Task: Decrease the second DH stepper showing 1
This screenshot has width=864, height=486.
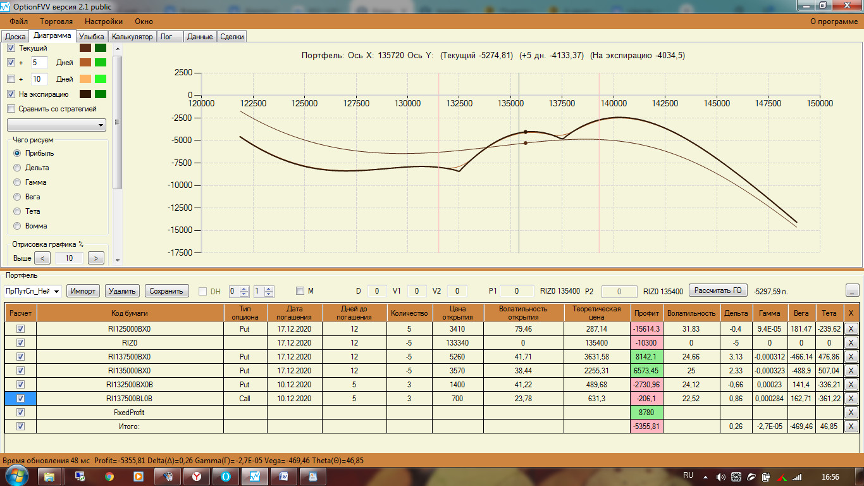Action: tap(269, 294)
